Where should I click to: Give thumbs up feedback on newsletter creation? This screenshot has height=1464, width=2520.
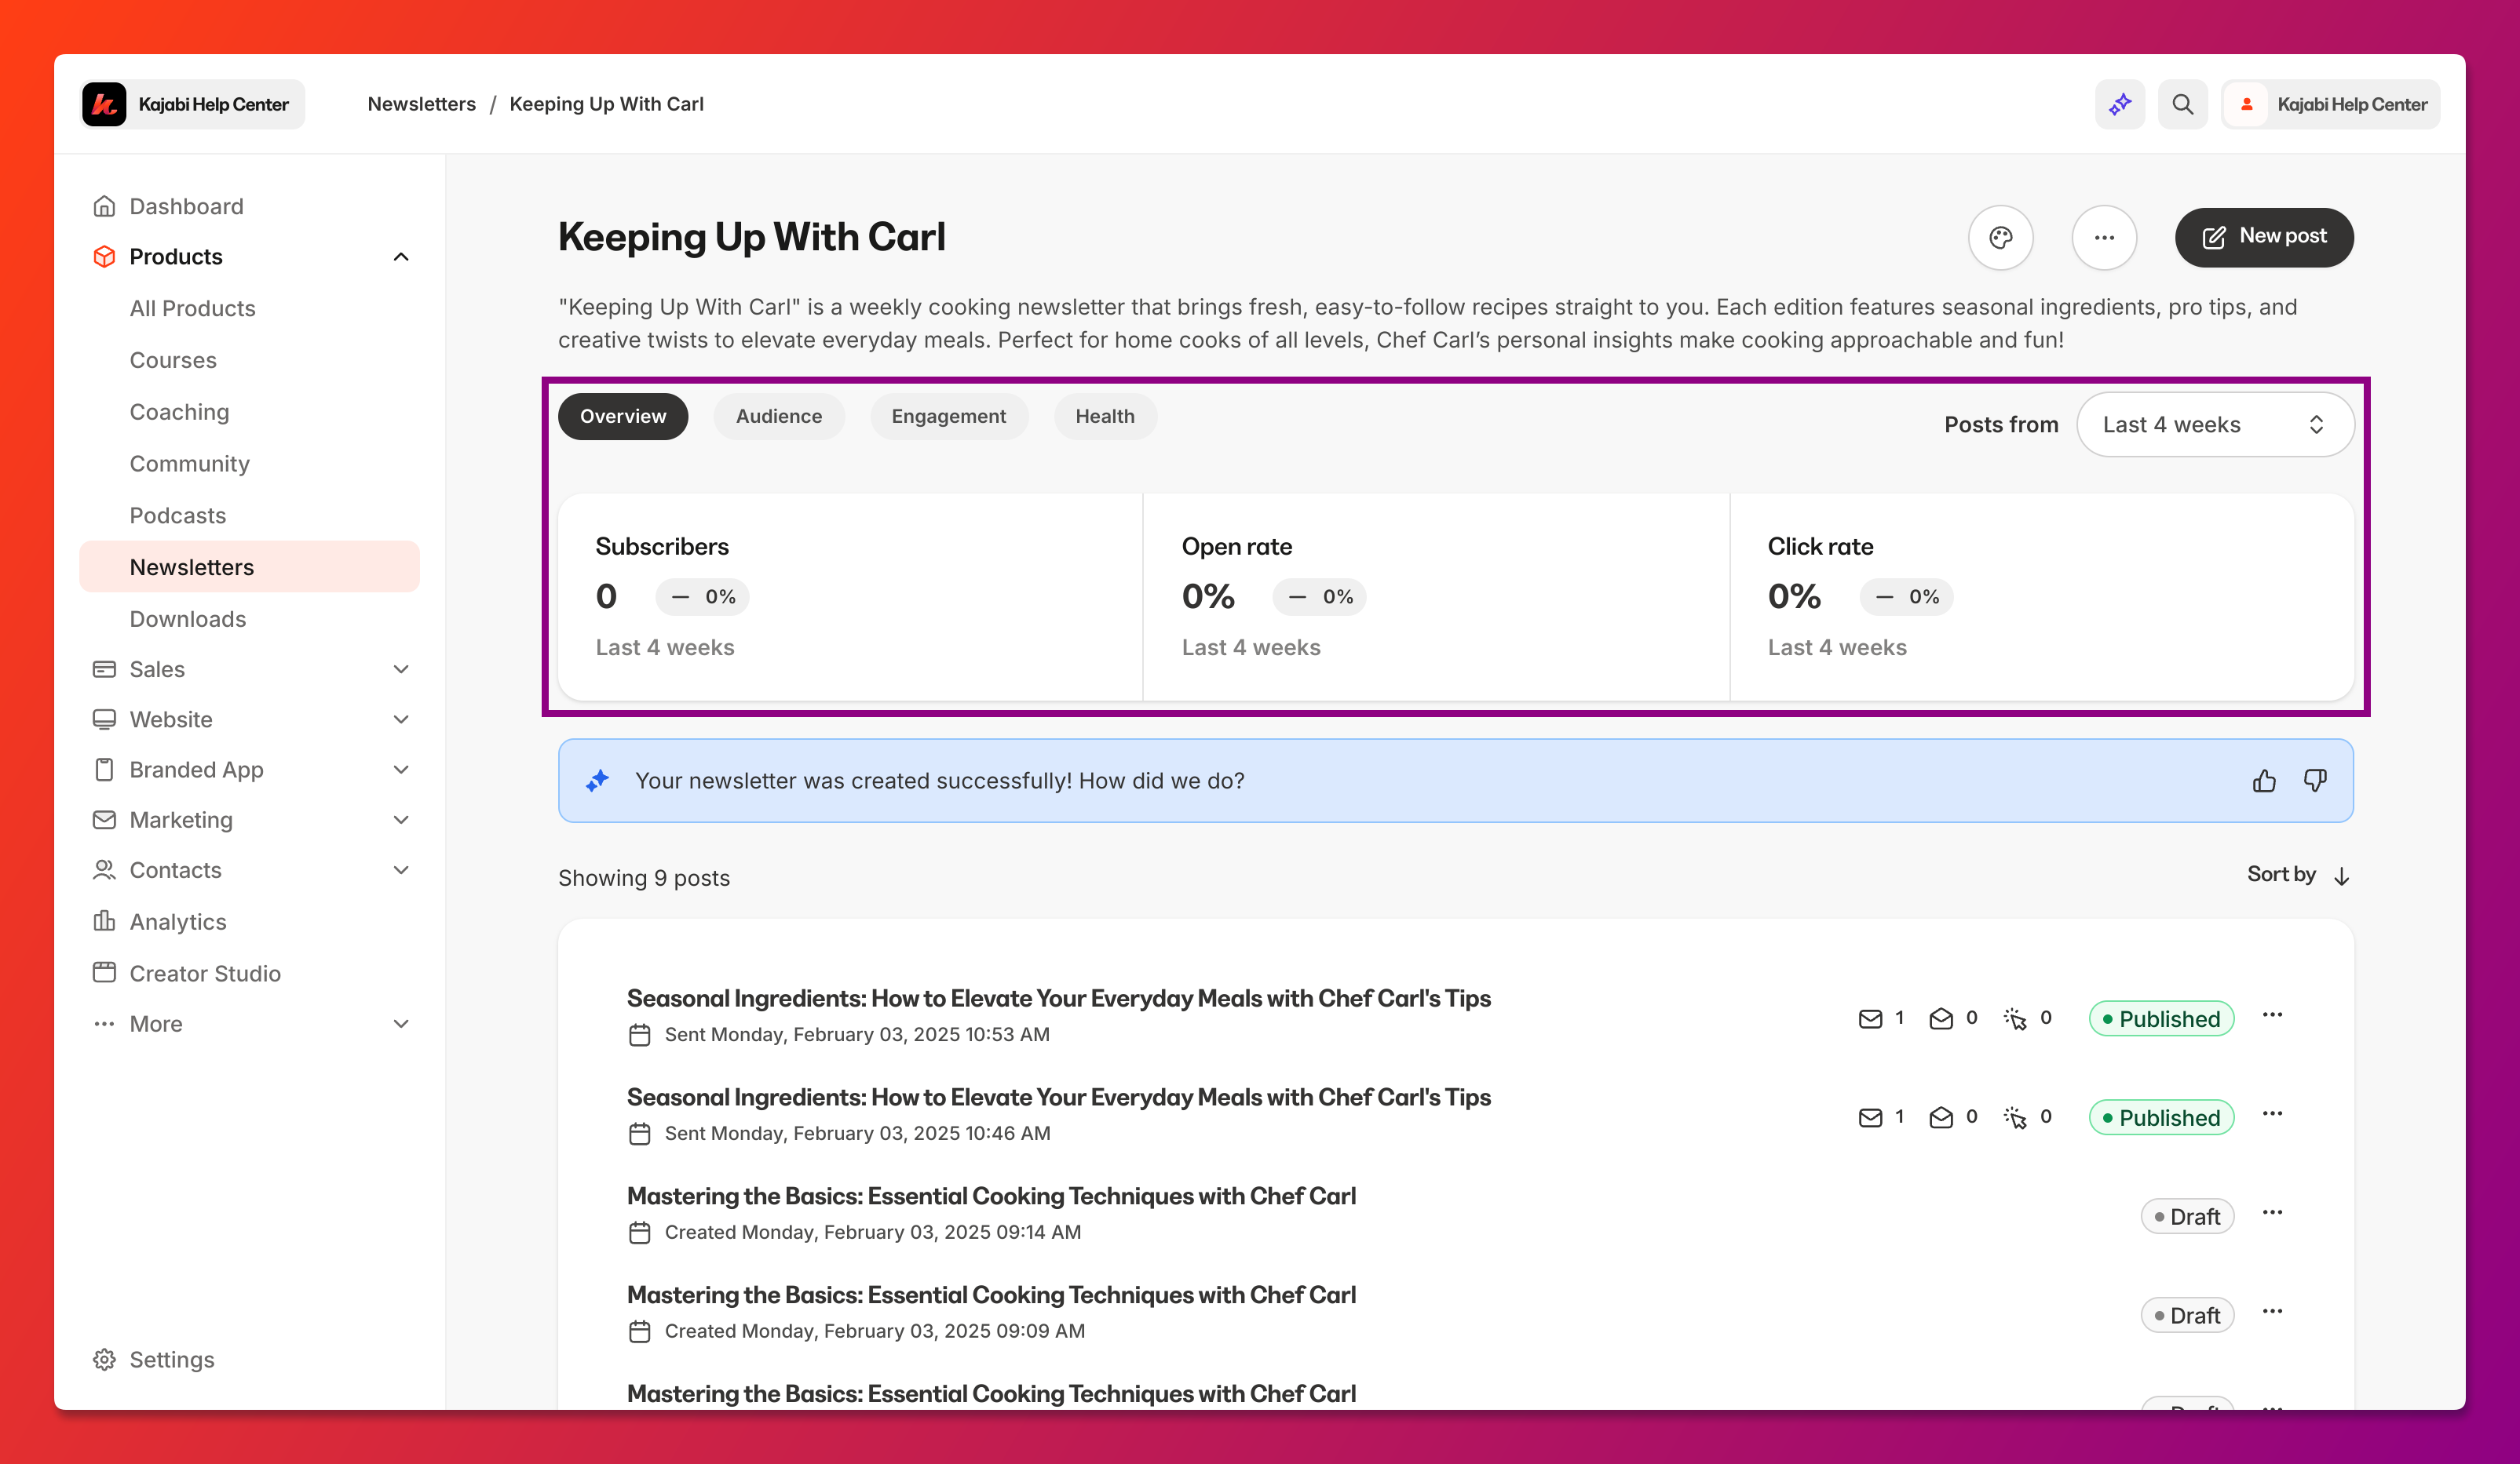click(x=2264, y=781)
